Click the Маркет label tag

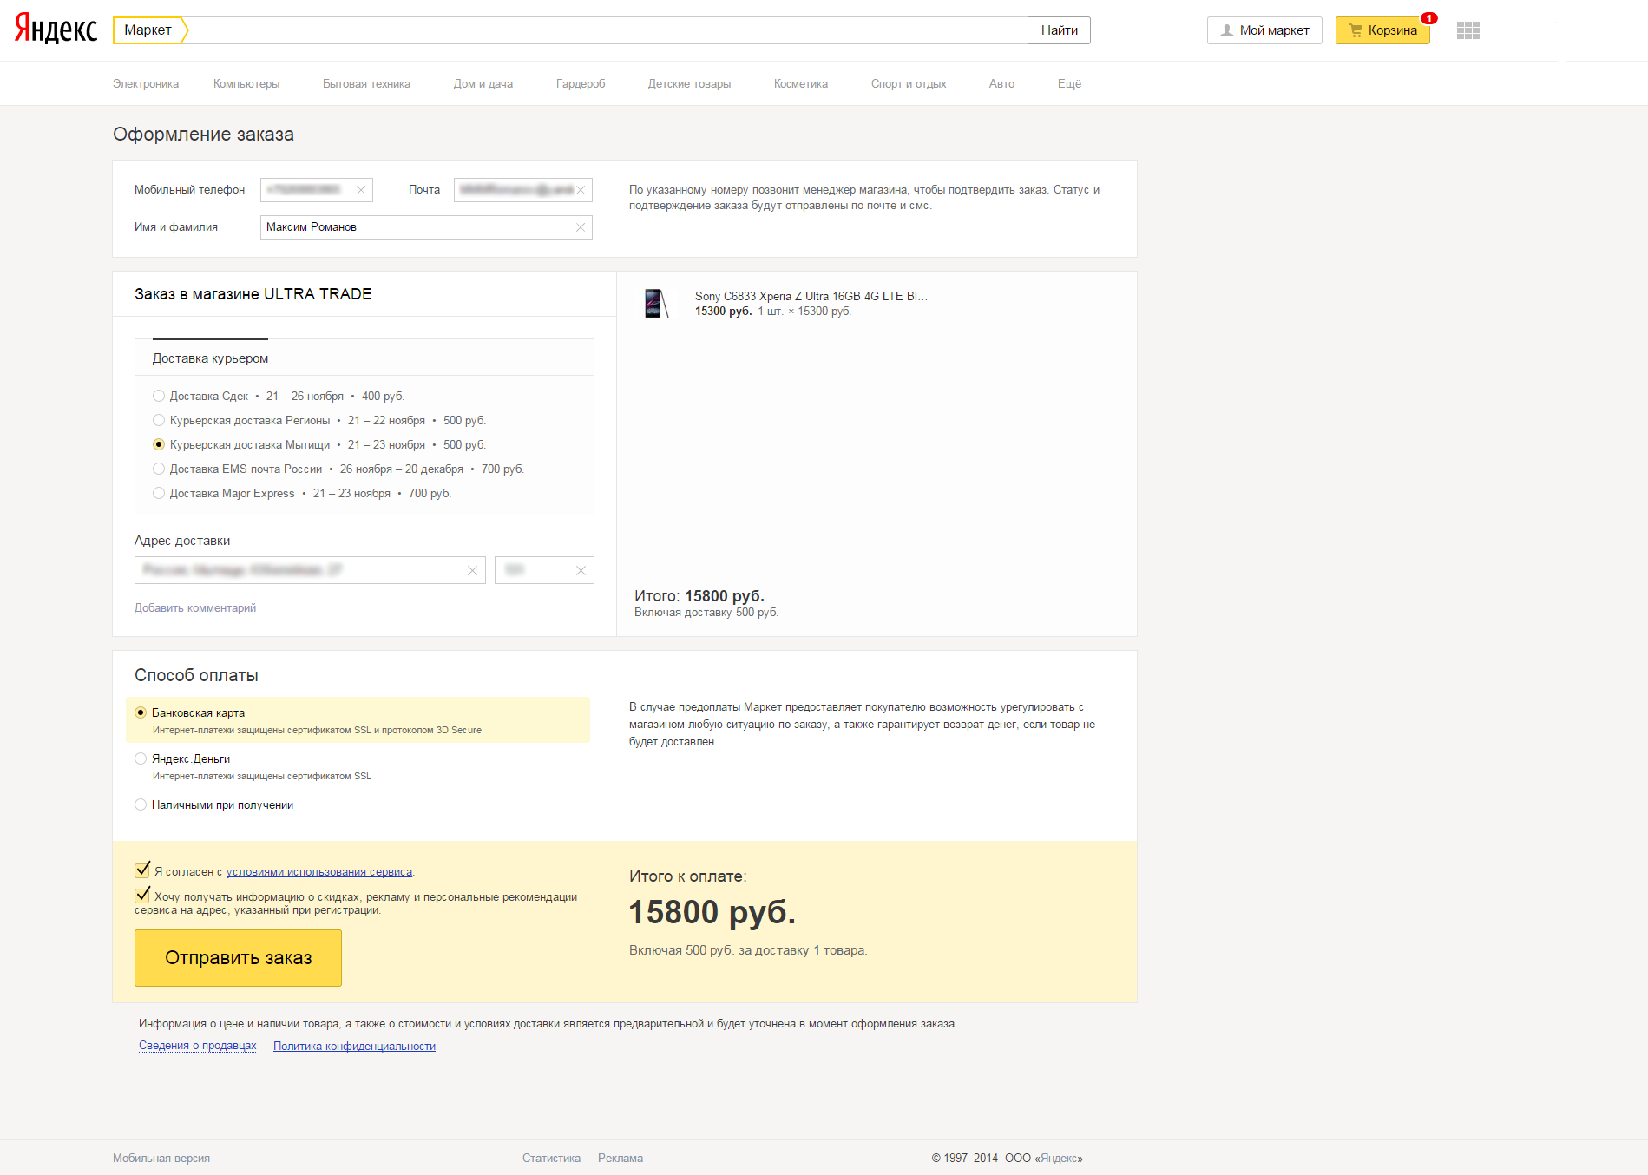[149, 30]
